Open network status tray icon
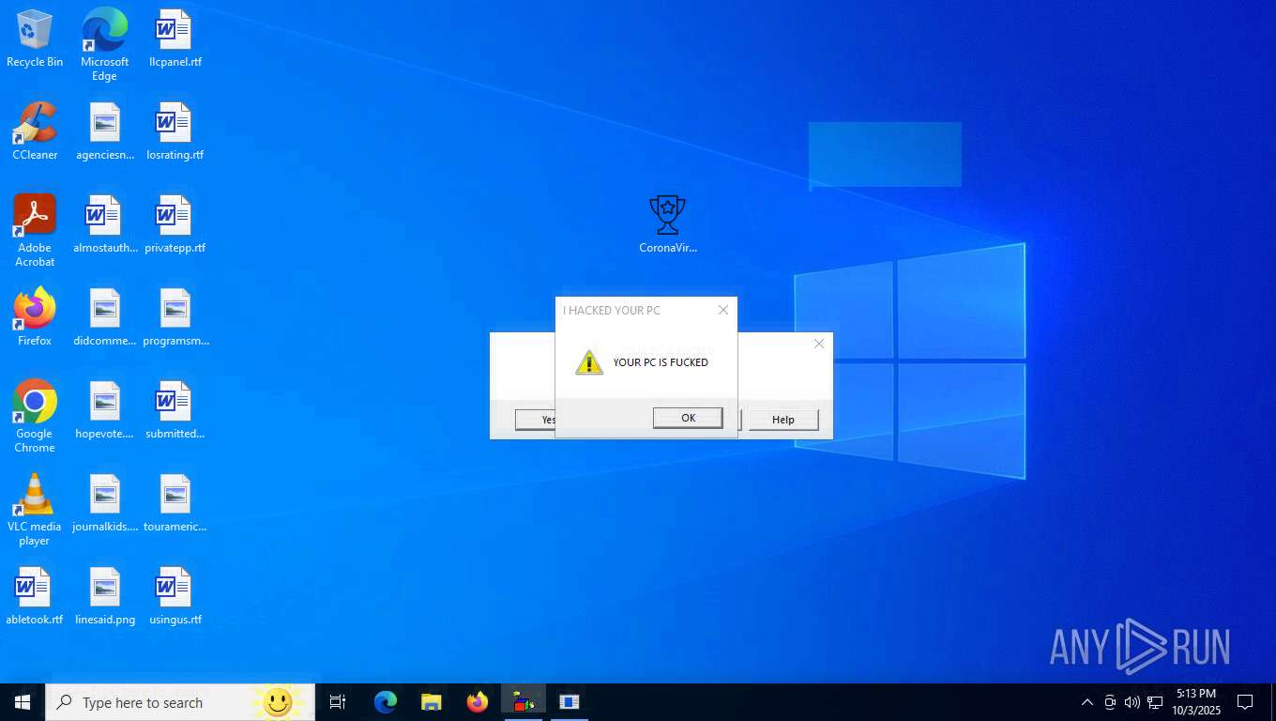Image resolution: width=1276 pixels, height=721 pixels. (x=1155, y=702)
